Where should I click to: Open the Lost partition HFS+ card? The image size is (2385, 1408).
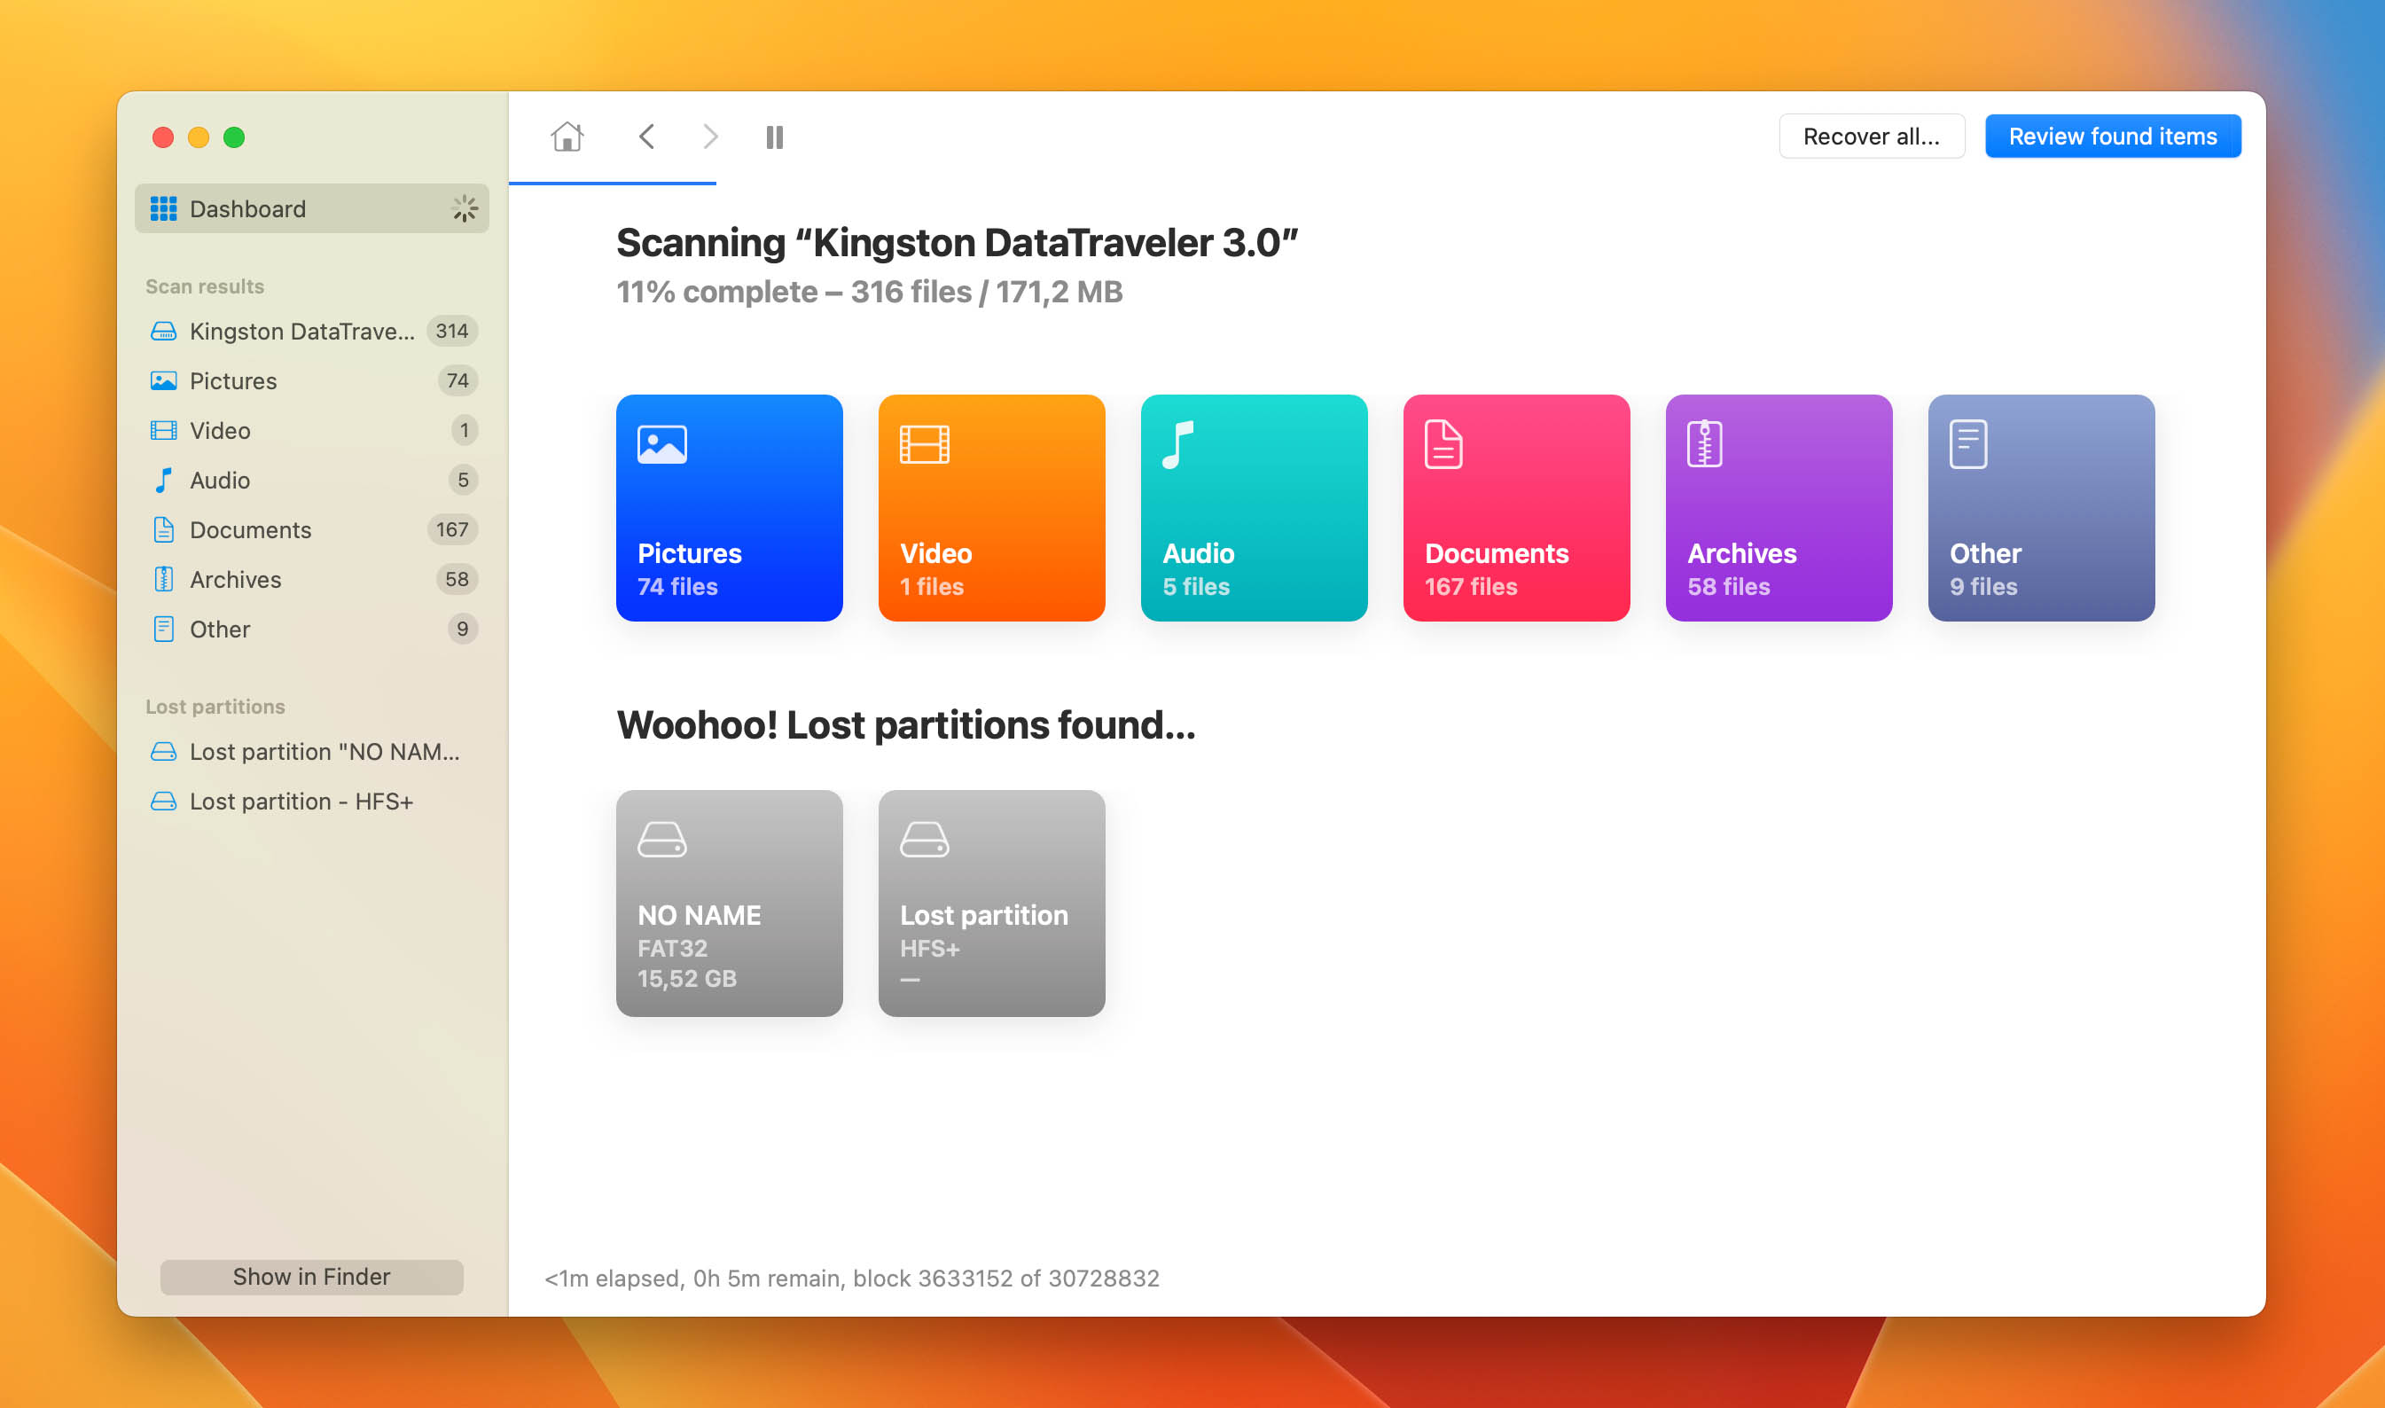(x=991, y=903)
